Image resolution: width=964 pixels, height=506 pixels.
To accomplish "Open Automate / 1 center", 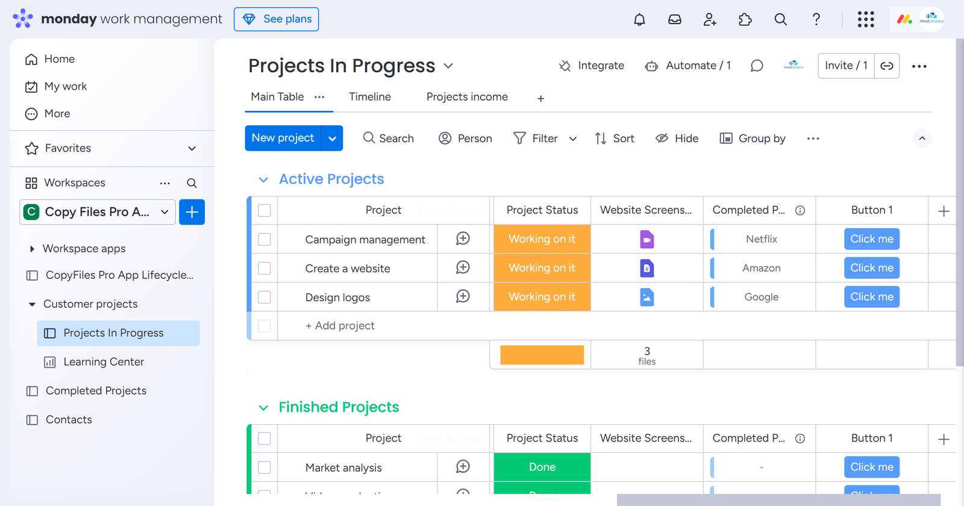I will coord(687,66).
